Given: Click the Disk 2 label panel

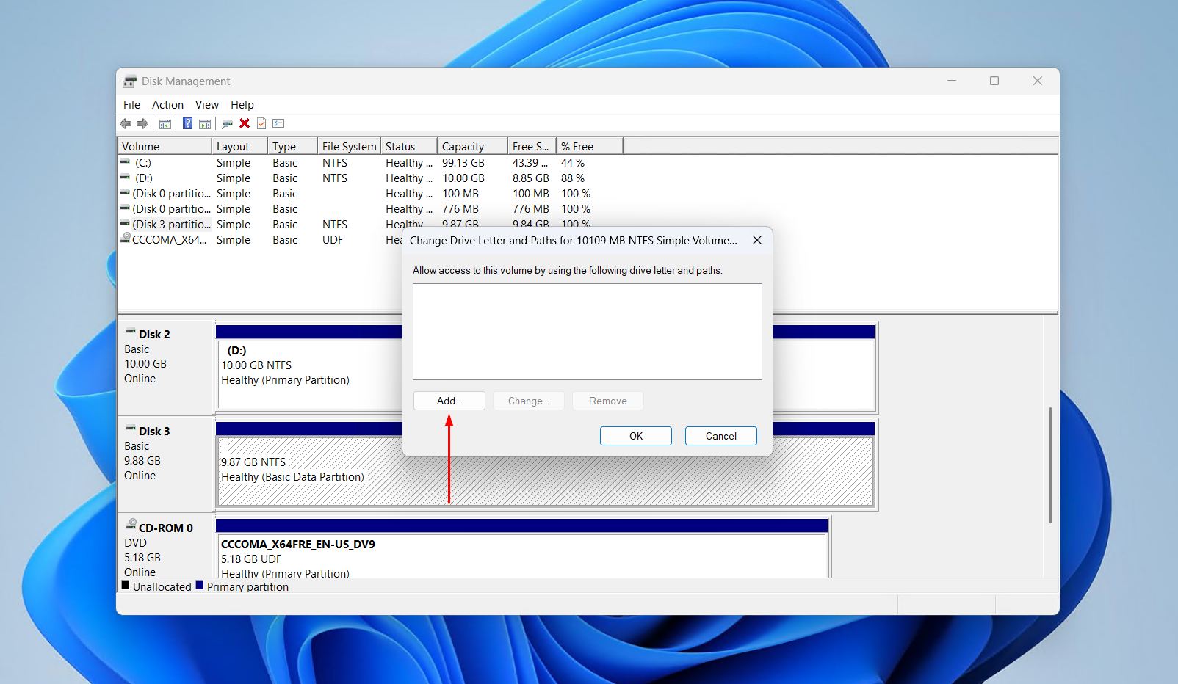Looking at the screenshot, I should pos(166,367).
